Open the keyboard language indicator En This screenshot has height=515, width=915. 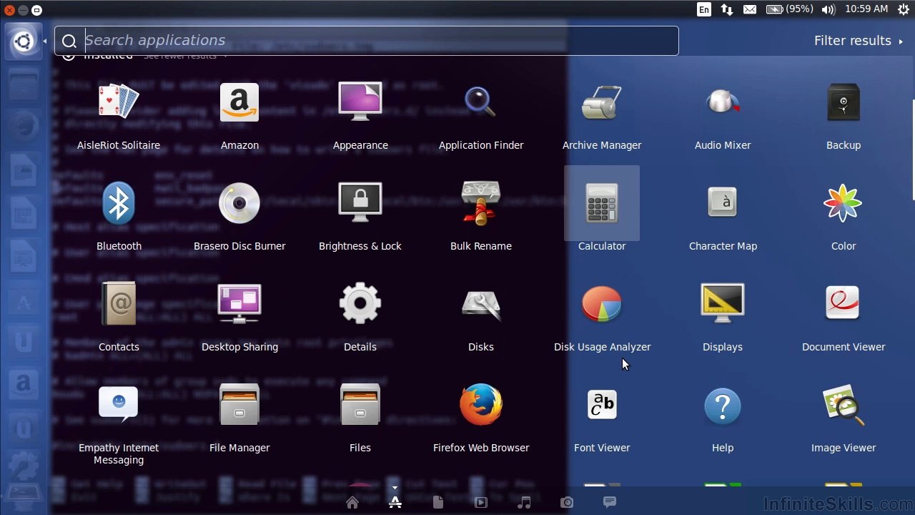pyautogui.click(x=704, y=9)
